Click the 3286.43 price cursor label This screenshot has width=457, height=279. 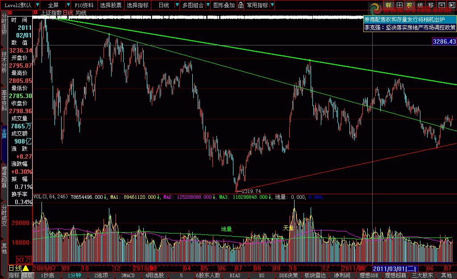pyautogui.click(x=444, y=41)
